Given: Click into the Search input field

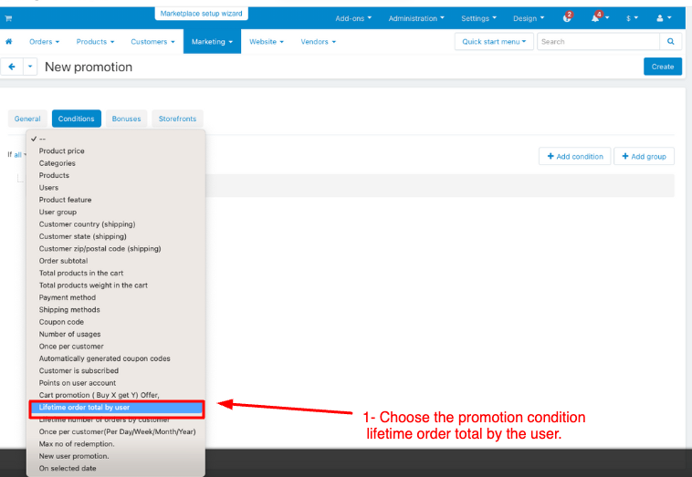Looking at the screenshot, I should point(596,42).
